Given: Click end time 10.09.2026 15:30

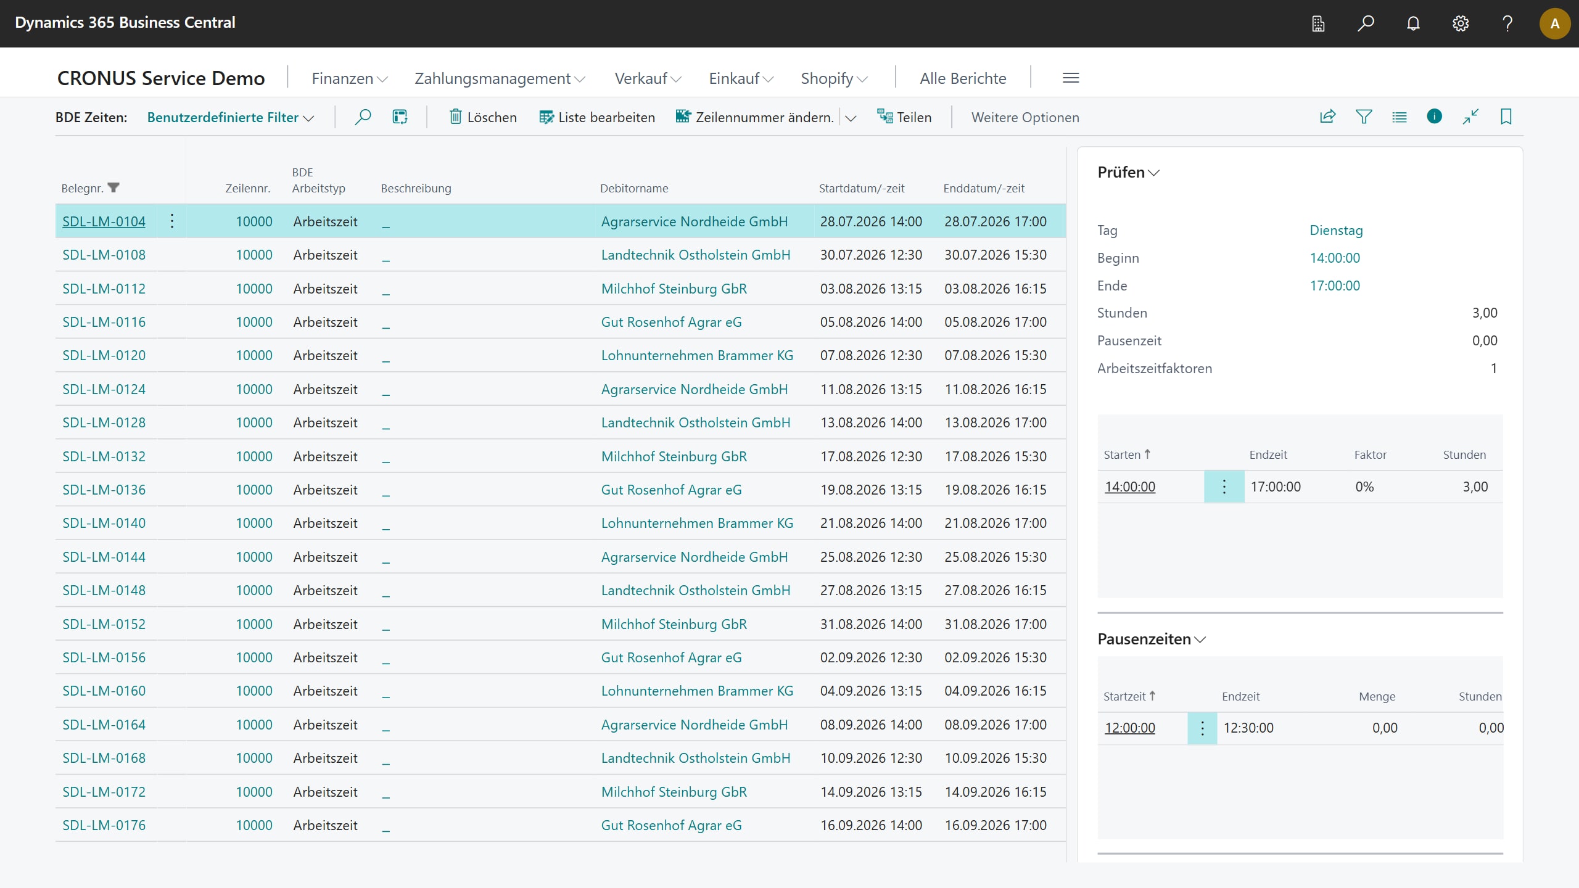Looking at the screenshot, I should pyautogui.click(x=996, y=758).
